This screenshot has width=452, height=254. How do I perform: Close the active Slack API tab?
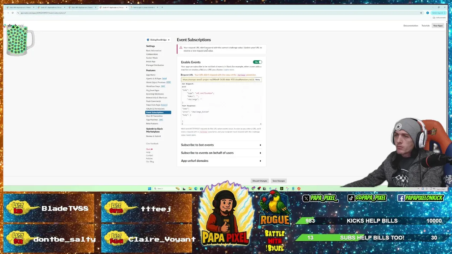(126, 7)
